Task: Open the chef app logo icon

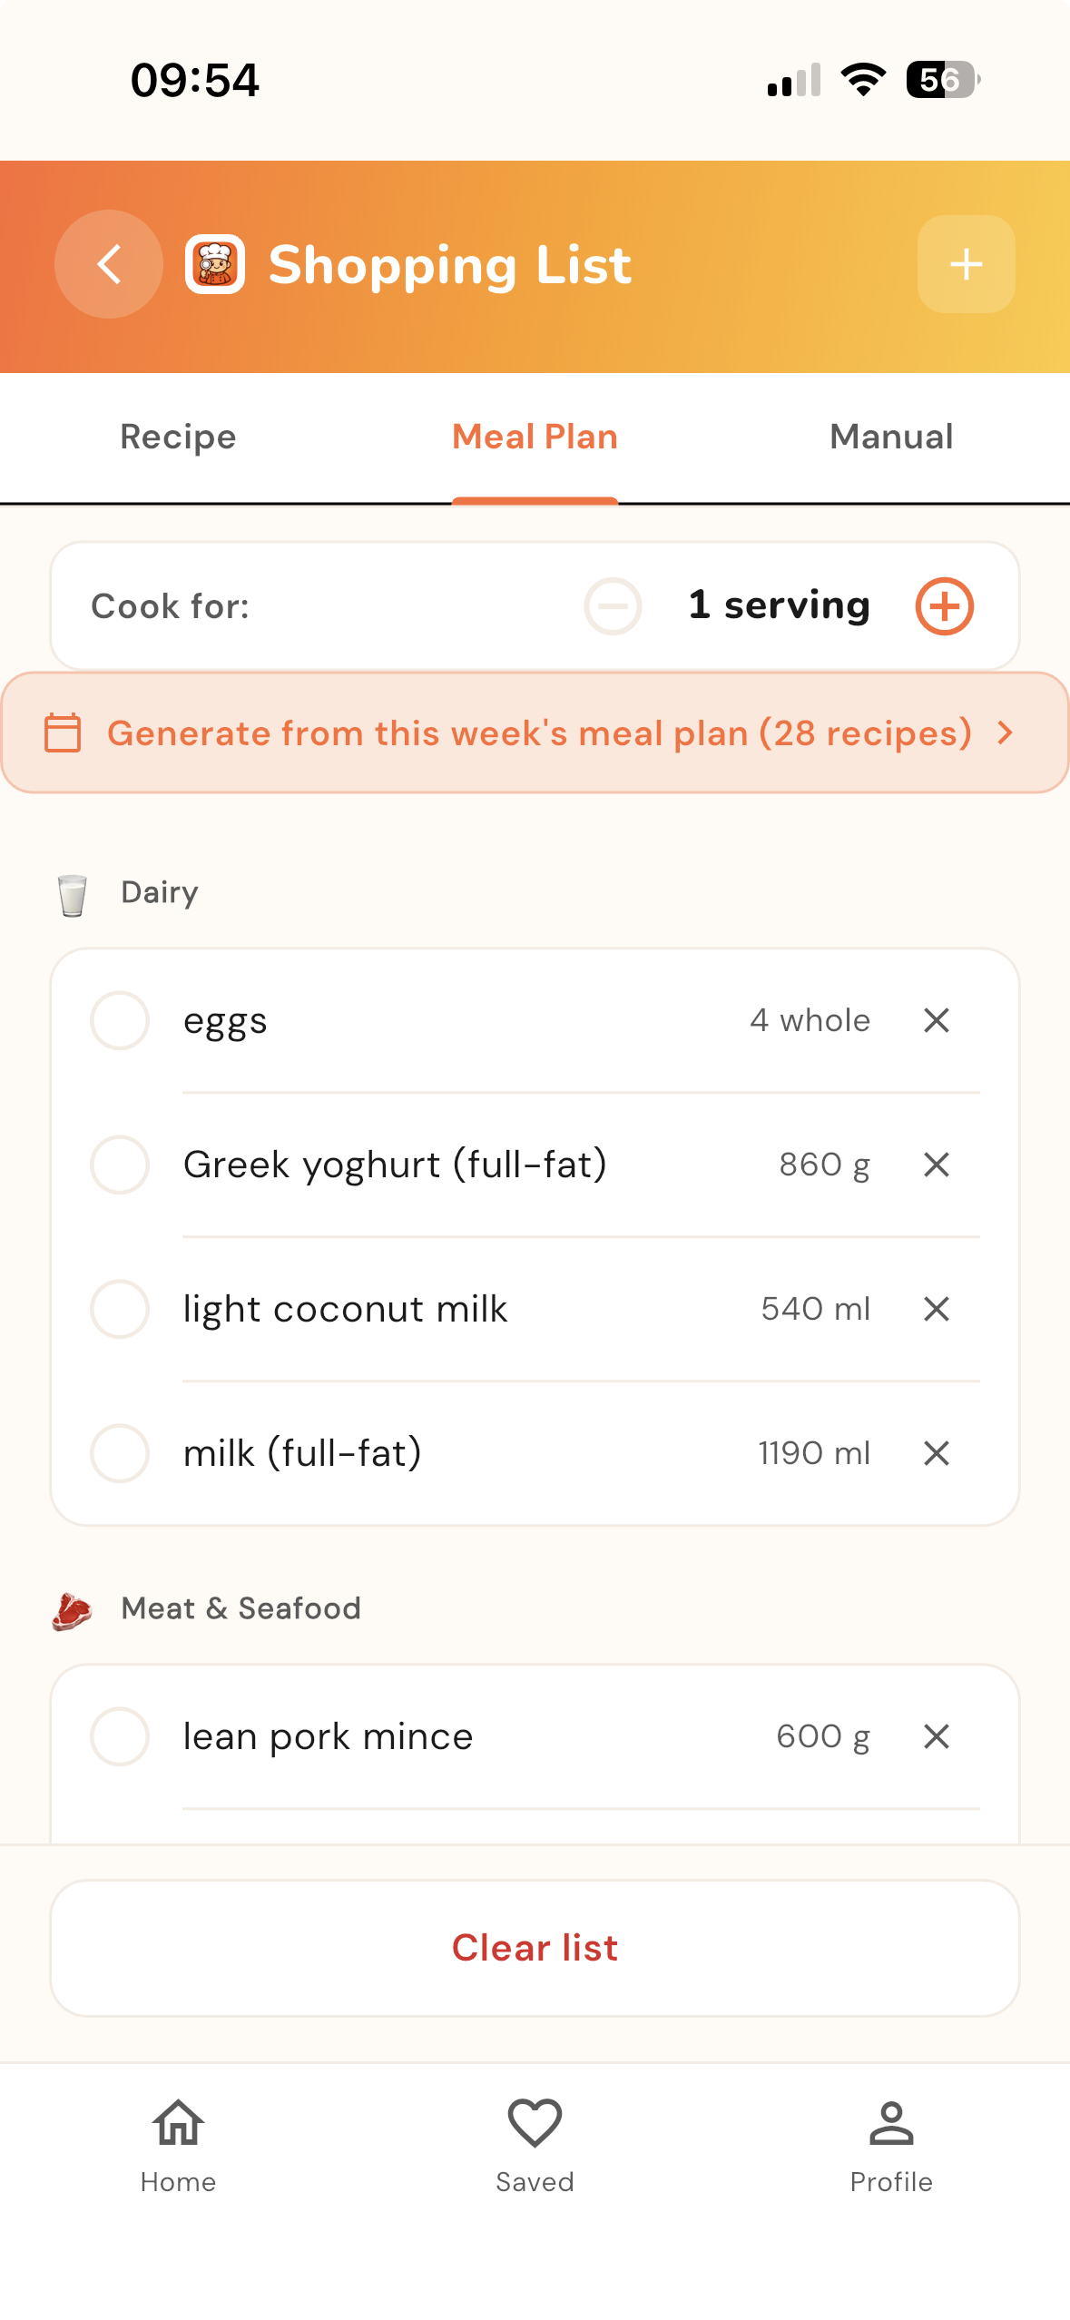Action: pyautogui.click(x=215, y=264)
